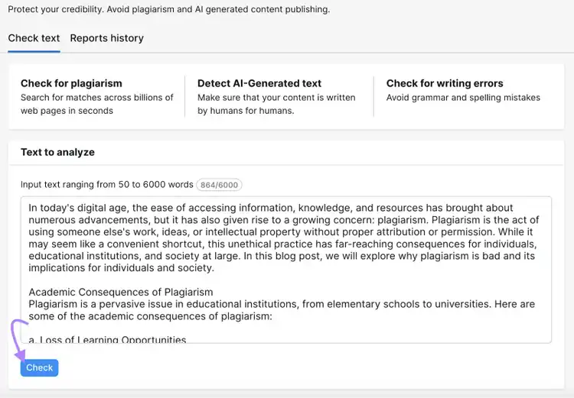Place cursor in first paragraph starting In today's digital age
The height and width of the screenshot is (398, 574).
click(284, 238)
